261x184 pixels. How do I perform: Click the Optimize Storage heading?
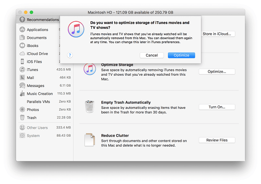click(117, 65)
